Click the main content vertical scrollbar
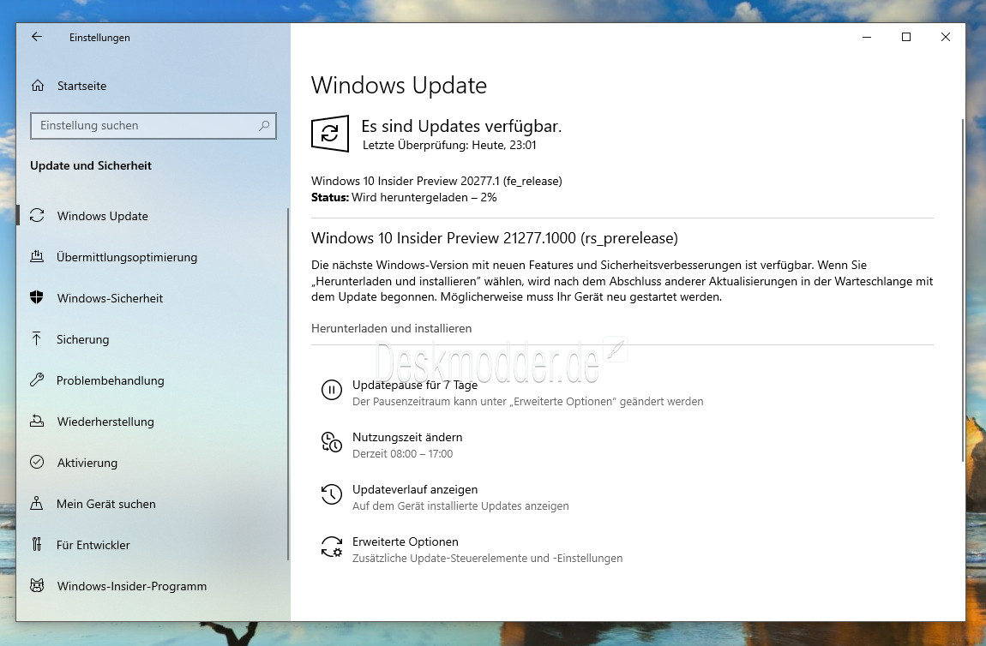 (x=962, y=290)
